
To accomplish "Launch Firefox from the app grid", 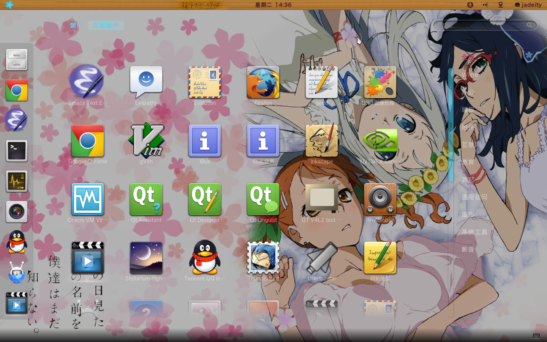I will pos(263,85).
